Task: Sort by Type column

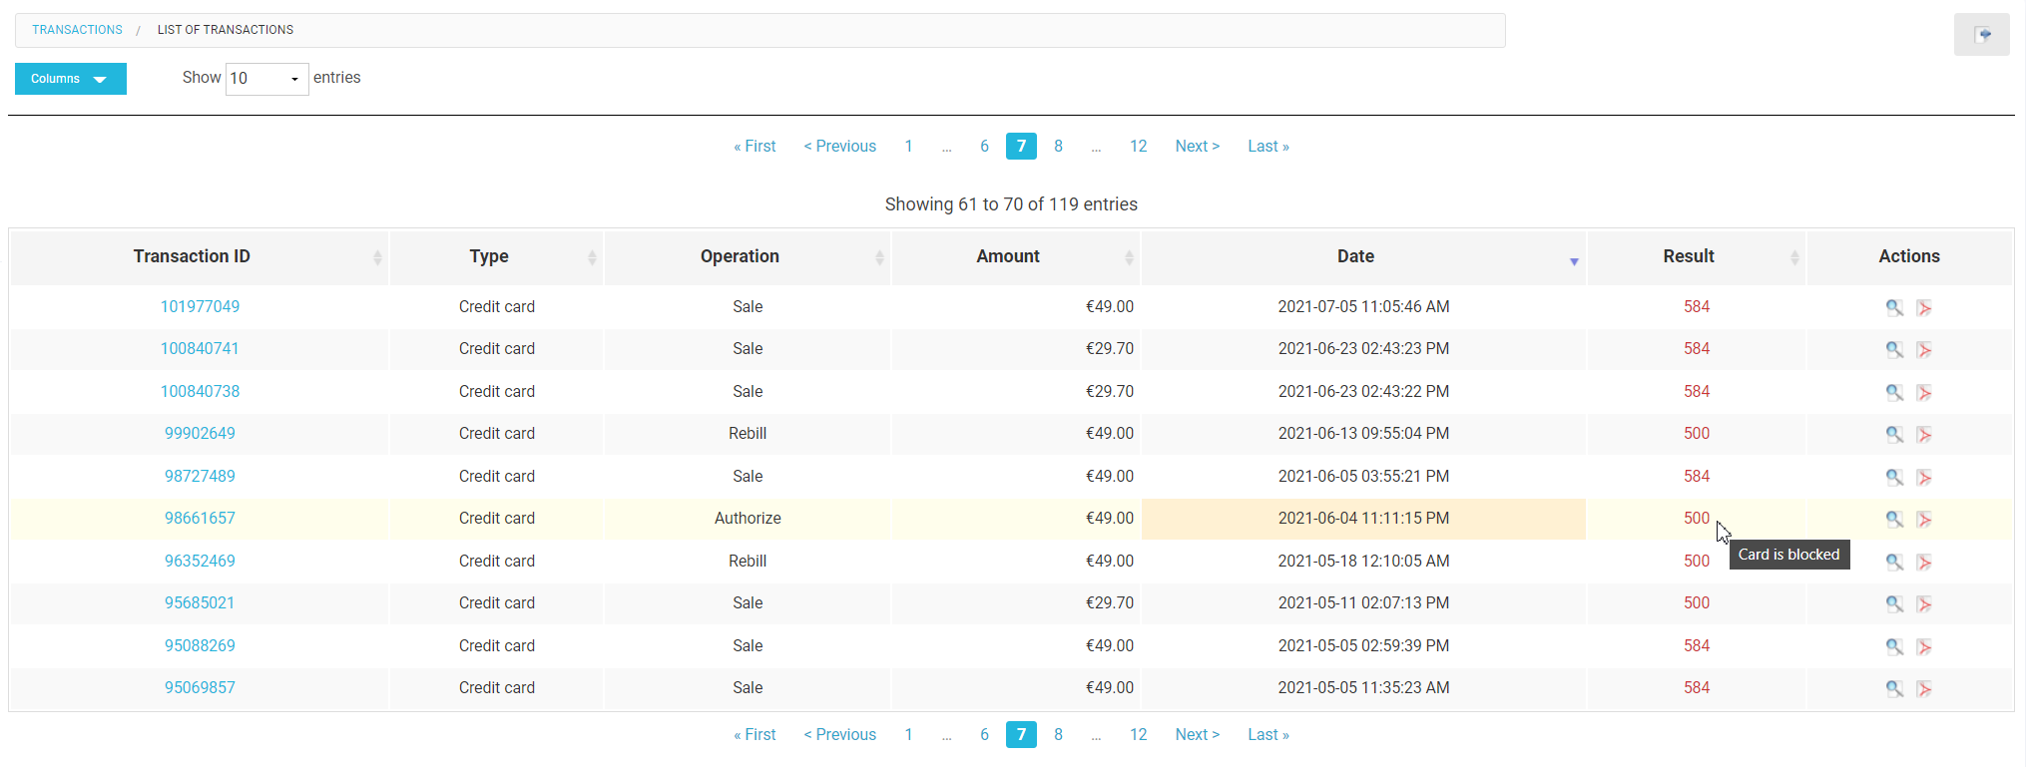Action: [496, 256]
